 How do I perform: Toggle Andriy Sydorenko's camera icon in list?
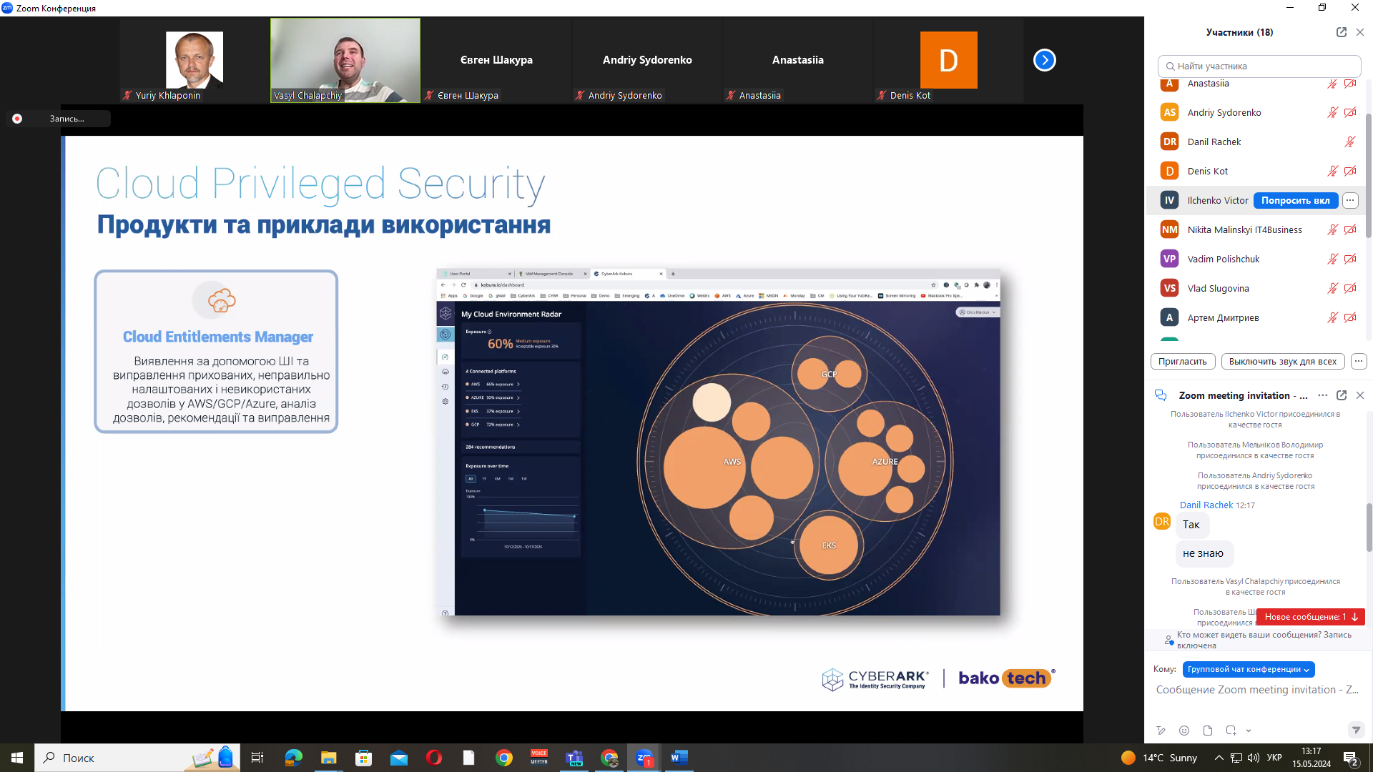[x=1350, y=112]
